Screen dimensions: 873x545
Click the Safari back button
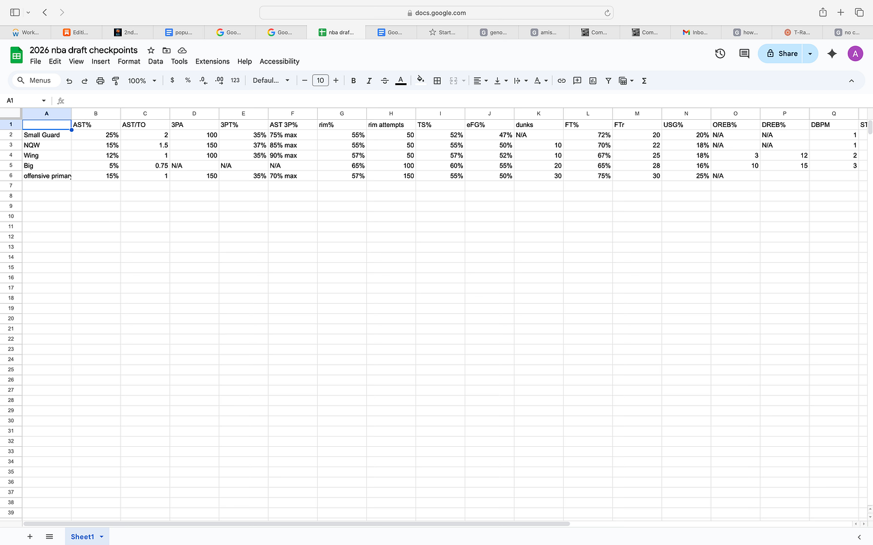[45, 12]
